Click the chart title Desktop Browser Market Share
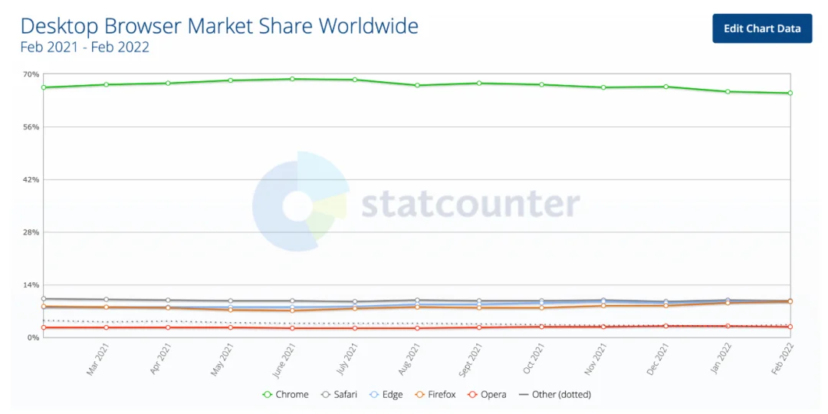Image resolution: width=828 pixels, height=414 pixels. (219, 25)
